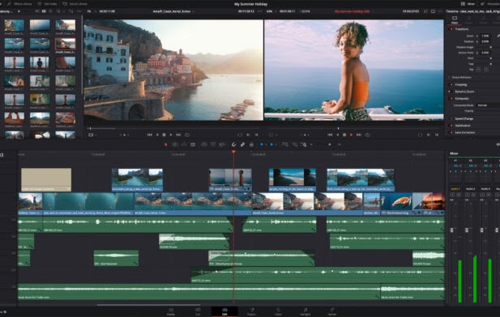Screen dimensions: 500x317
Task: Play forward in source viewer
Action: click(171, 135)
